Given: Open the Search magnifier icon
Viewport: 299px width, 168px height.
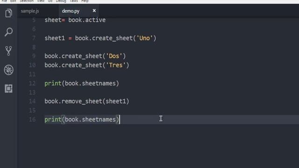Looking at the screenshot, I should (x=8, y=32).
